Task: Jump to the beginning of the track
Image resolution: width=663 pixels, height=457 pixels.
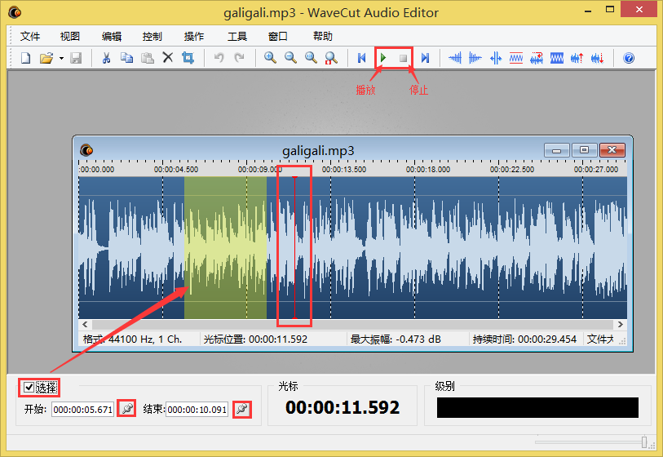Action: pyautogui.click(x=361, y=58)
